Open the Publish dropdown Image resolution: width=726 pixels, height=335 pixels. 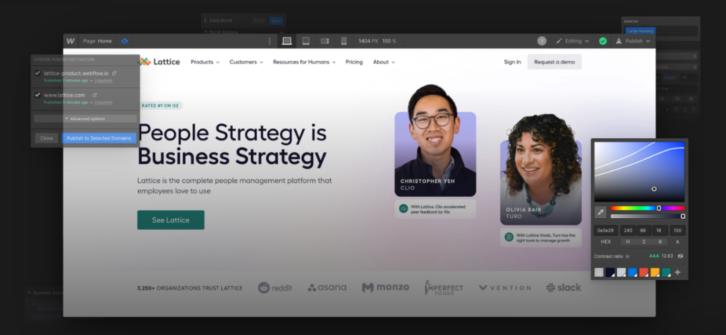(633, 41)
